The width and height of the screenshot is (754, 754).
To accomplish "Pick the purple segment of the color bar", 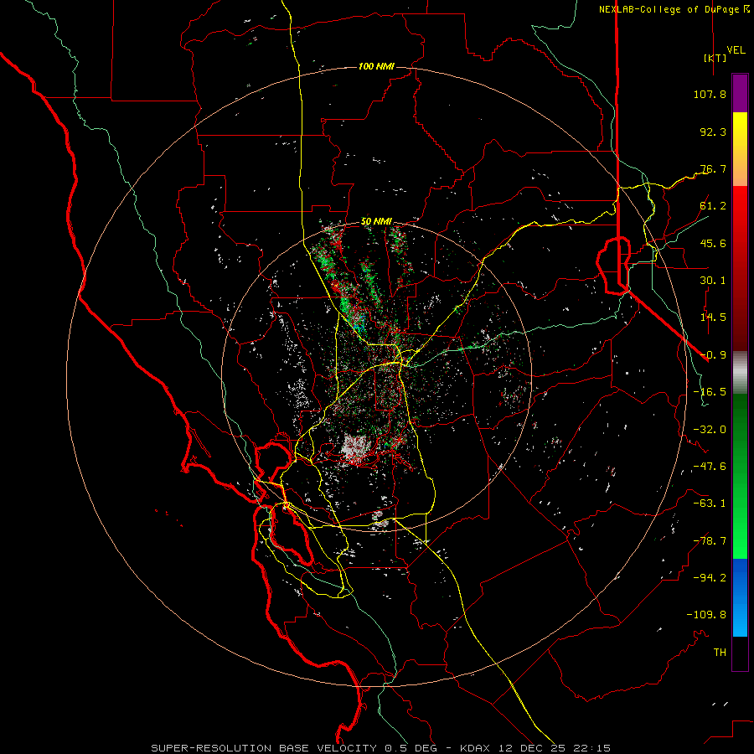I will coord(740,93).
